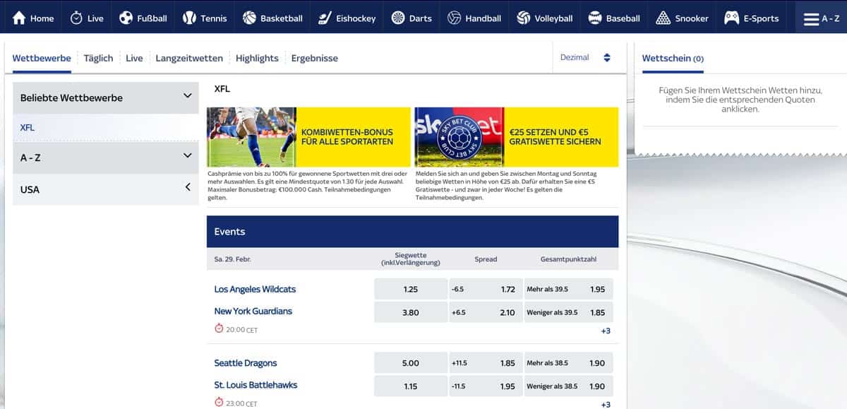Select Mehr als 39.5 at 1.95

568,289
